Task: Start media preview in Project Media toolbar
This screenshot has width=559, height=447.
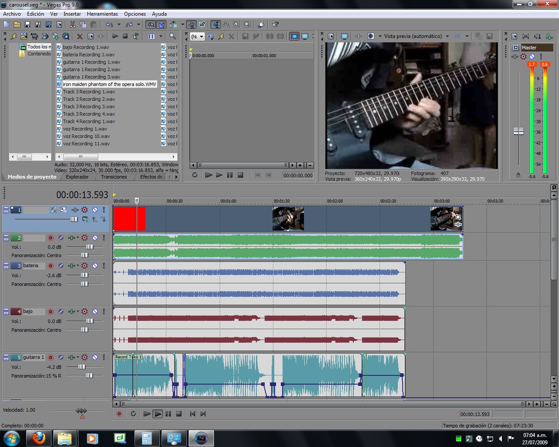Action: point(115,36)
